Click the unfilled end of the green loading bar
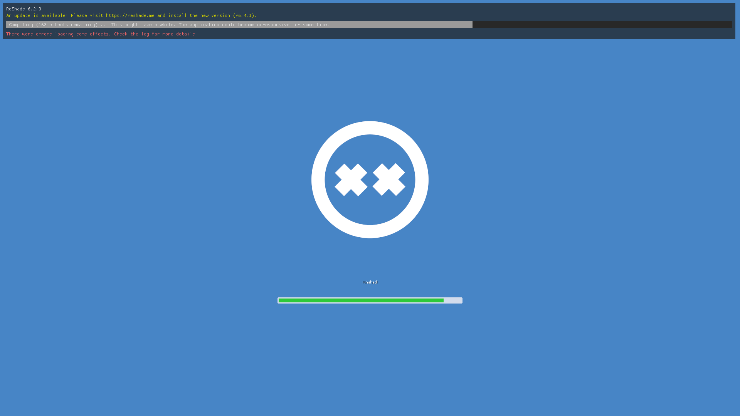 pyautogui.click(x=453, y=300)
